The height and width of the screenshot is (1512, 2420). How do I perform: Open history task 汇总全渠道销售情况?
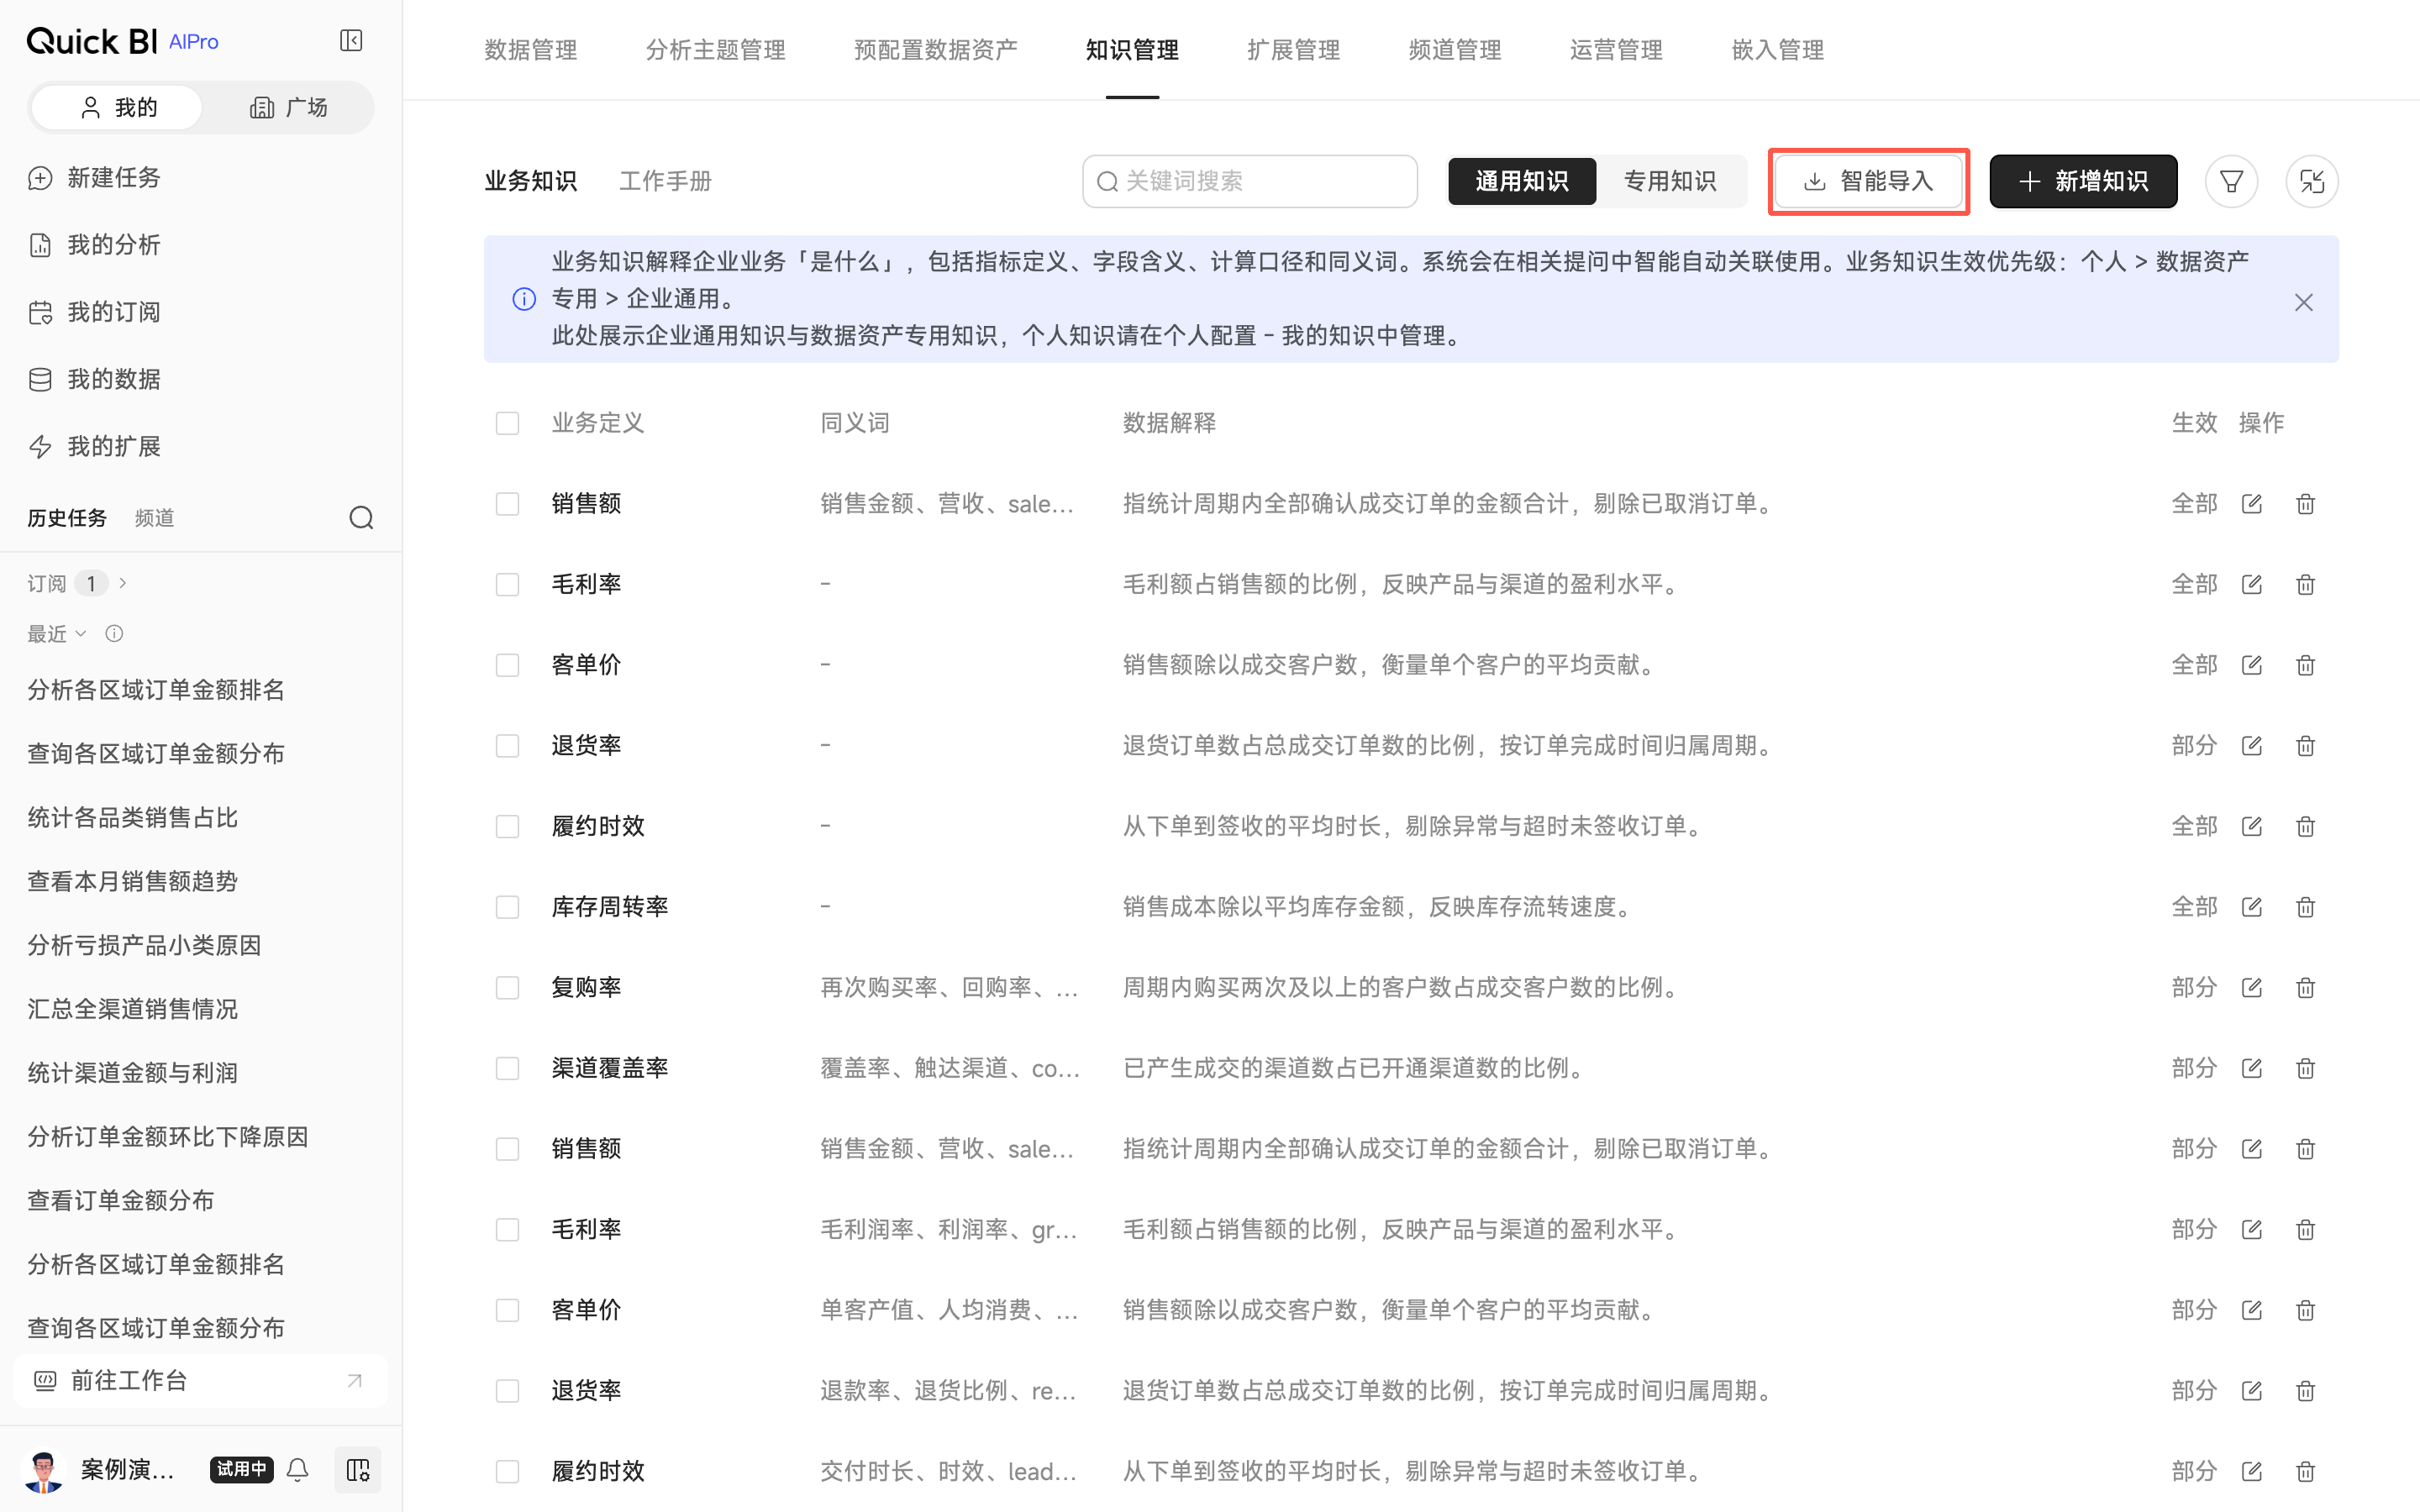(x=133, y=1009)
